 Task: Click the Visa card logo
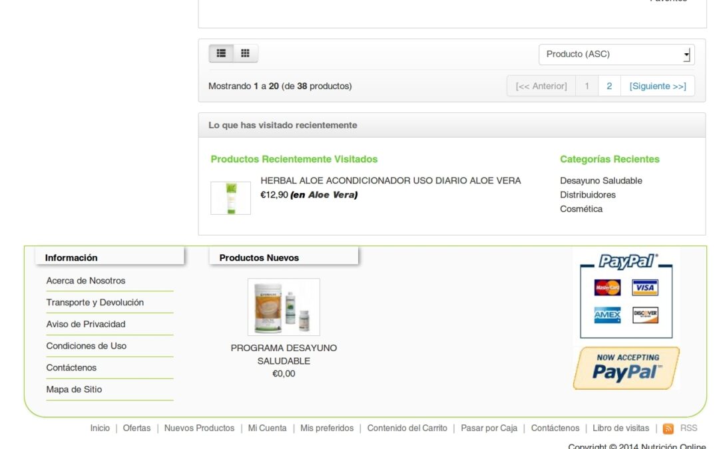pyautogui.click(x=645, y=288)
